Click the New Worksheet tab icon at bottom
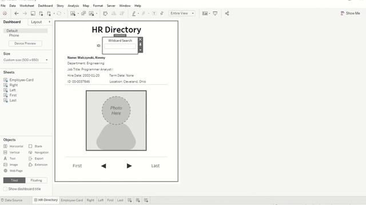The image size is (366, 205). coord(130,200)
